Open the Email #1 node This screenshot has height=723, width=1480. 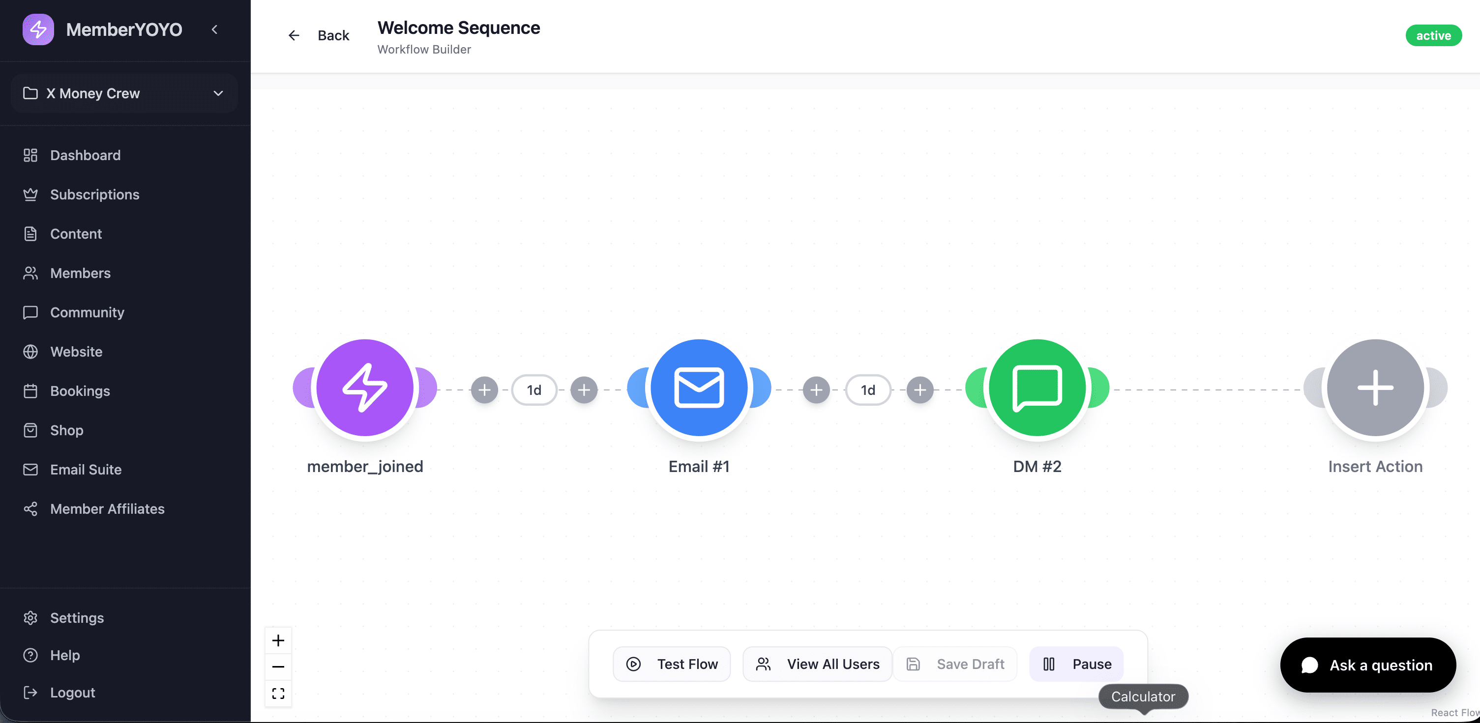699,388
